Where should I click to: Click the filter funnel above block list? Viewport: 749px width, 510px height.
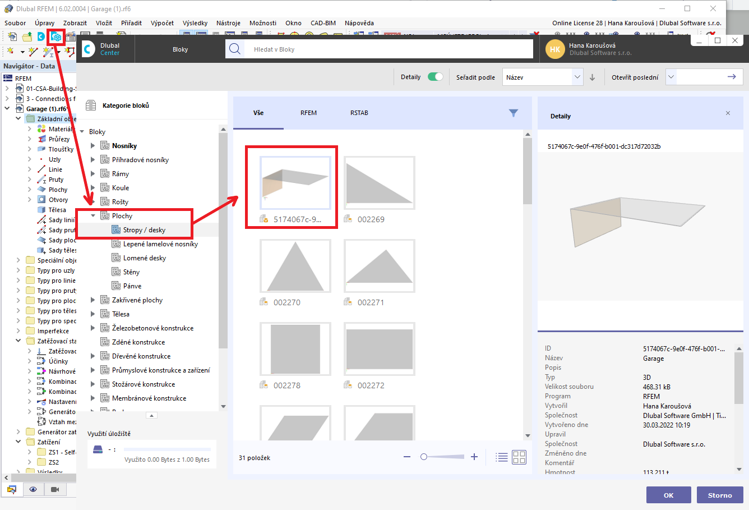pos(513,112)
